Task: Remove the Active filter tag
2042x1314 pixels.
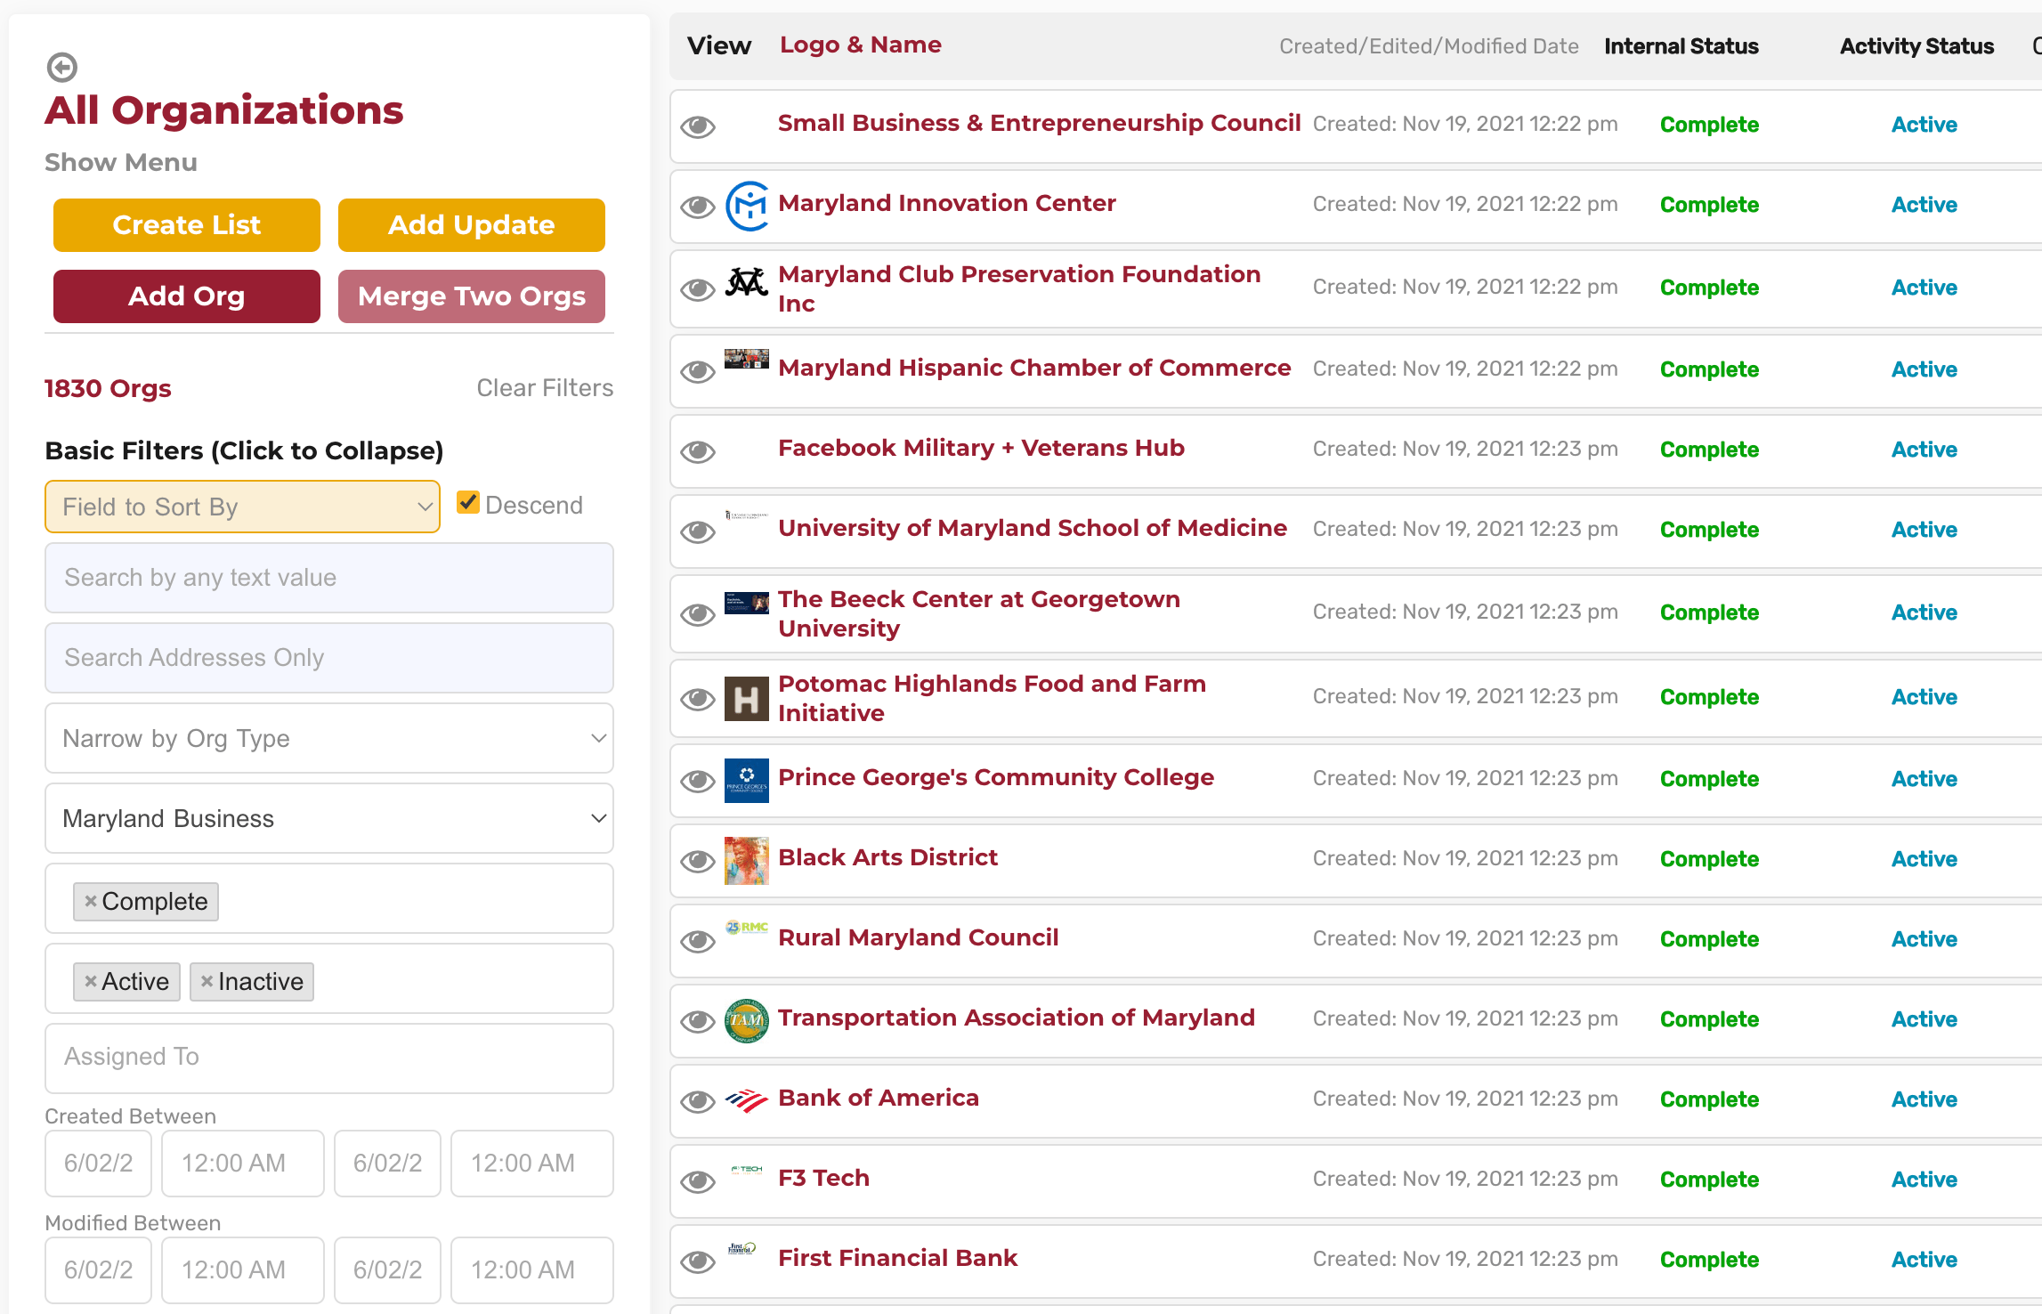Action: click(90, 981)
